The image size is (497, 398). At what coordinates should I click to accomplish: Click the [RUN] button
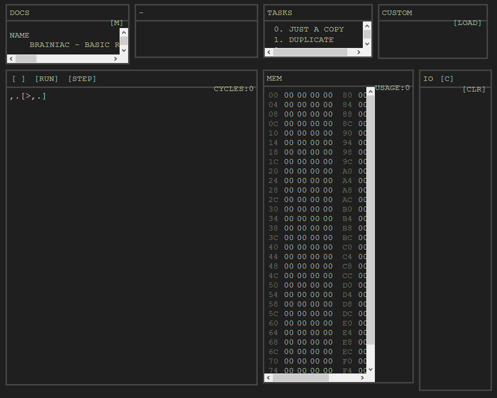point(47,79)
